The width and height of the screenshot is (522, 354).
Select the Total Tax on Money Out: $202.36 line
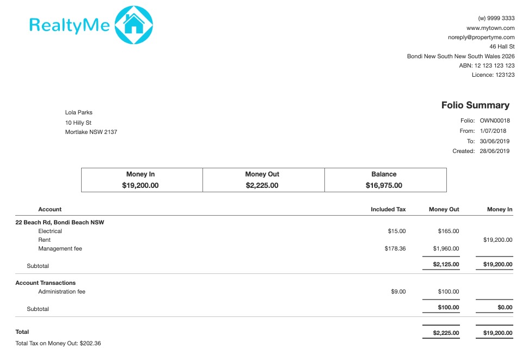tap(58, 343)
